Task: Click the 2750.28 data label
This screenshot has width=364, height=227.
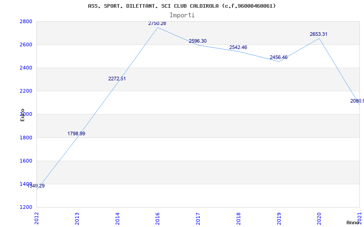Action: click(157, 24)
